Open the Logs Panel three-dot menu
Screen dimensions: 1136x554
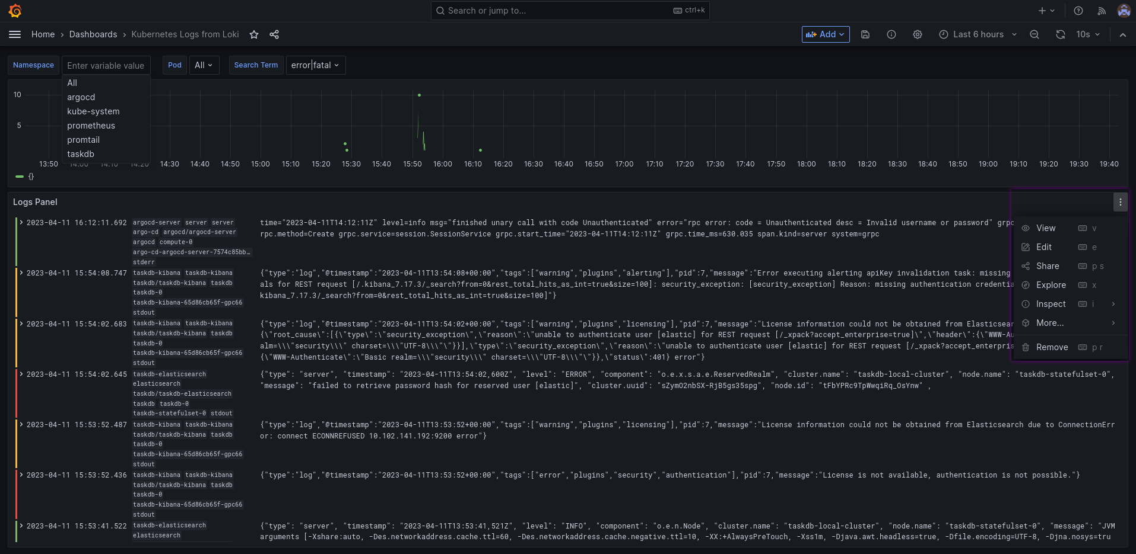tap(1121, 202)
